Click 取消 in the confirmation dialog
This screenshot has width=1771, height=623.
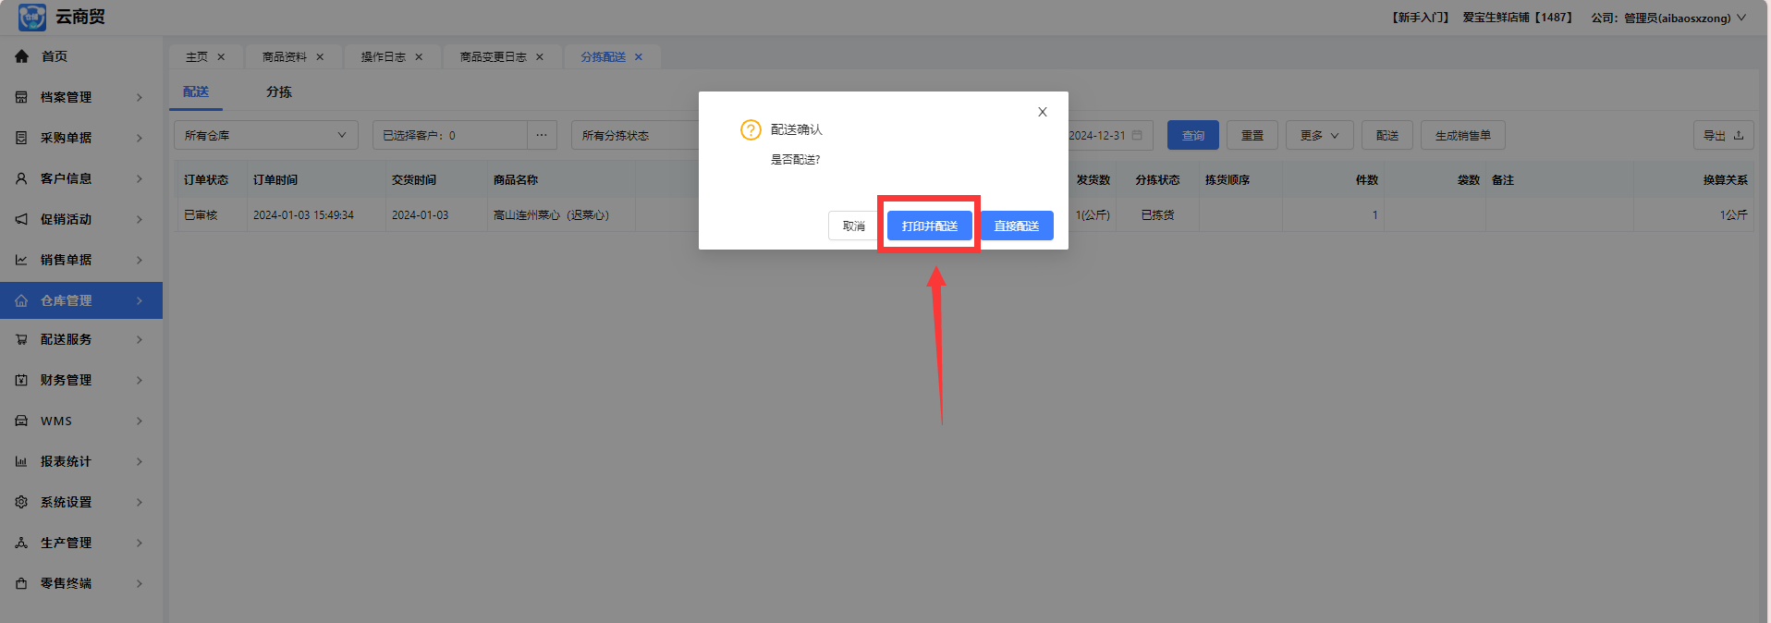pyautogui.click(x=853, y=226)
